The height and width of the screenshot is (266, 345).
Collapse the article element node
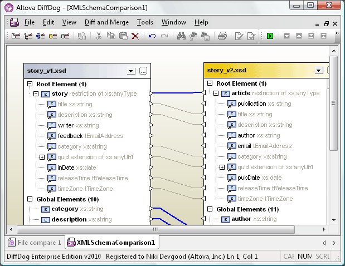point(216,93)
